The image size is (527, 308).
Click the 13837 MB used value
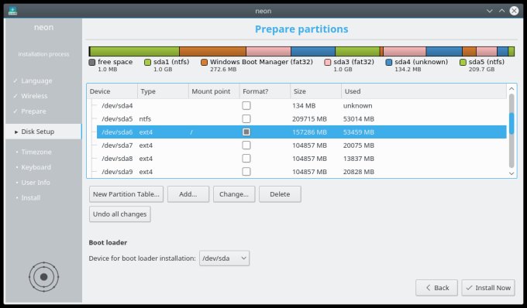[359, 159]
